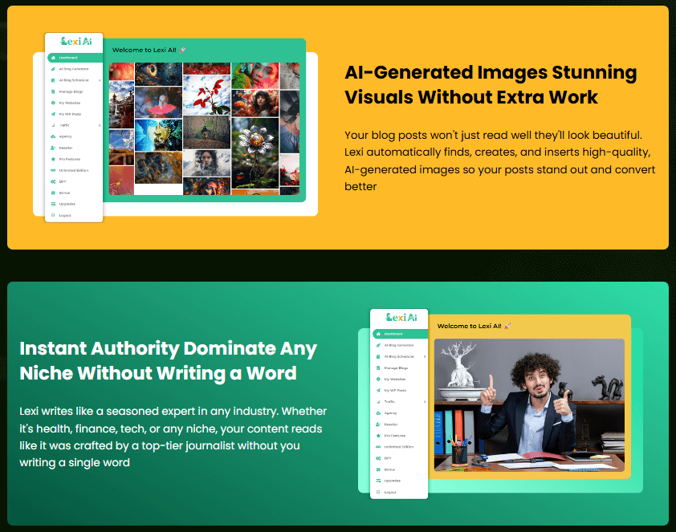Select Manage Blogs icon in yellow section sidebar
Image resolution: width=676 pixels, height=532 pixels.
tap(52, 91)
